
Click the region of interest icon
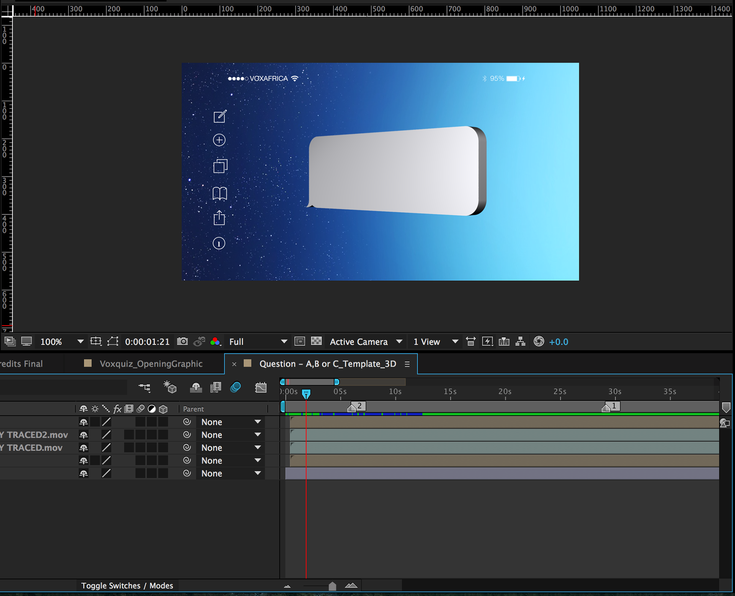(300, 341)
